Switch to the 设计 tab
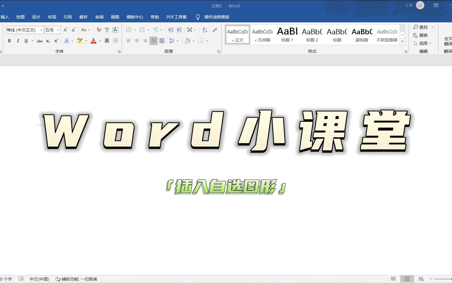 tap(36, 17)
